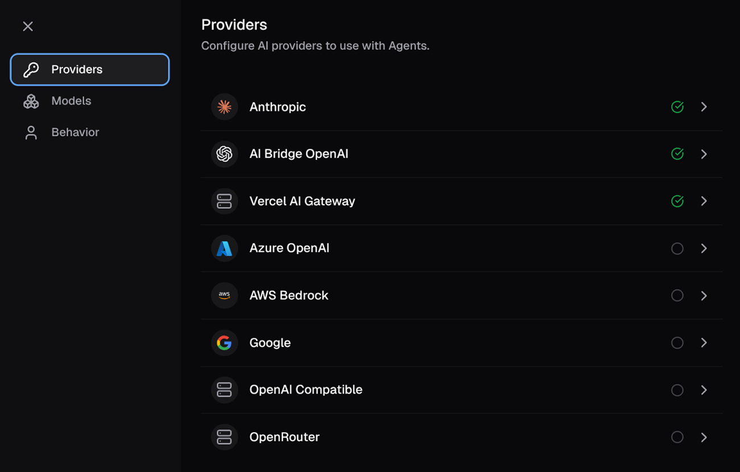Image resolution: width=740 pixels, height=472 pixels.
Task: Click the key icon next to Providers
Action: [31, 69]
